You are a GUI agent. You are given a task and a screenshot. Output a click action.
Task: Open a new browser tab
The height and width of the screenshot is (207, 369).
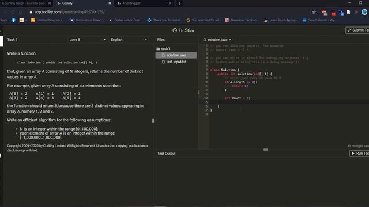179,3
